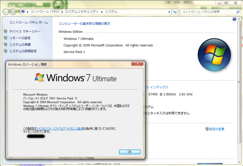Click システムとセキュリティ in the breadcrumb

(82, 12)
